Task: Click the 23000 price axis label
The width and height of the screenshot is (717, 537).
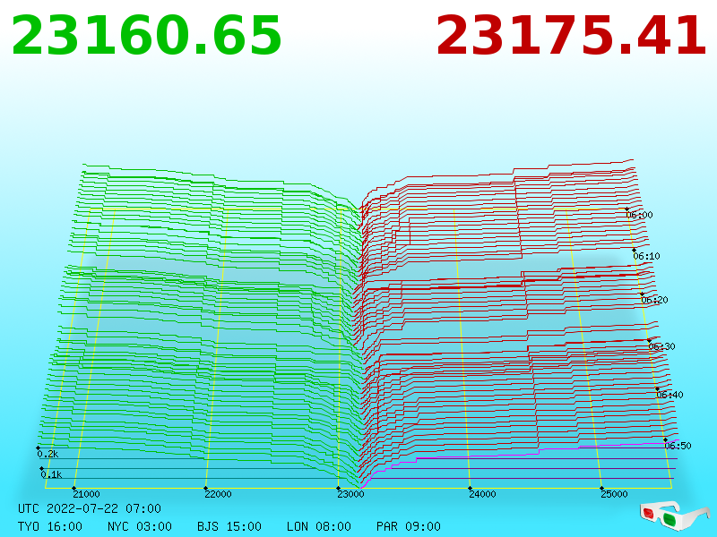Action: tap(350, 494)
